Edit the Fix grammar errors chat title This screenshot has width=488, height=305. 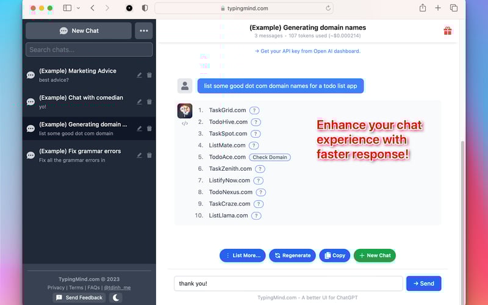click(x=139, y=156)
